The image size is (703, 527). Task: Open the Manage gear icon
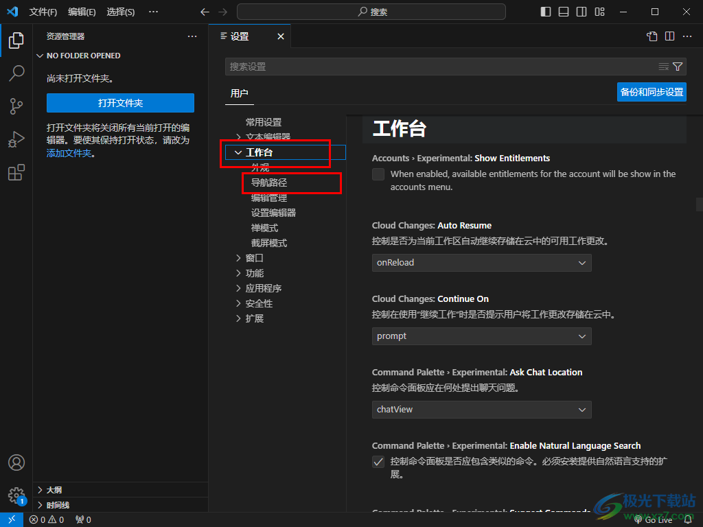(x=16, y=495)
